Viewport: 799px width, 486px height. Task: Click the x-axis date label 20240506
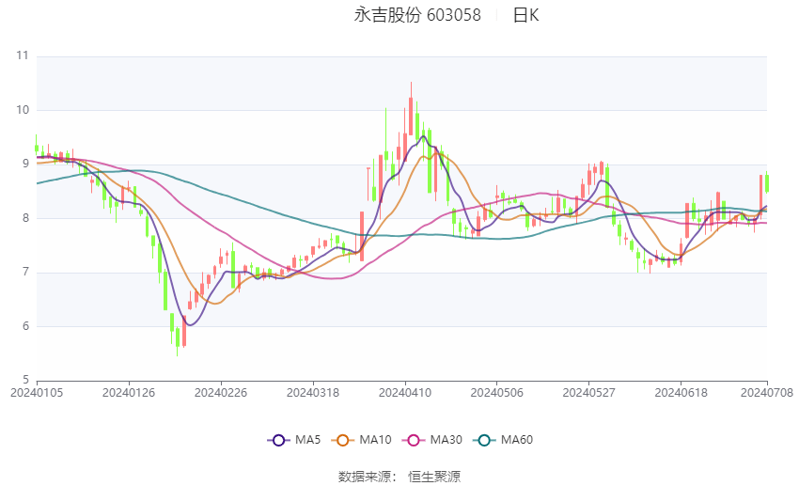pos(497,393)
